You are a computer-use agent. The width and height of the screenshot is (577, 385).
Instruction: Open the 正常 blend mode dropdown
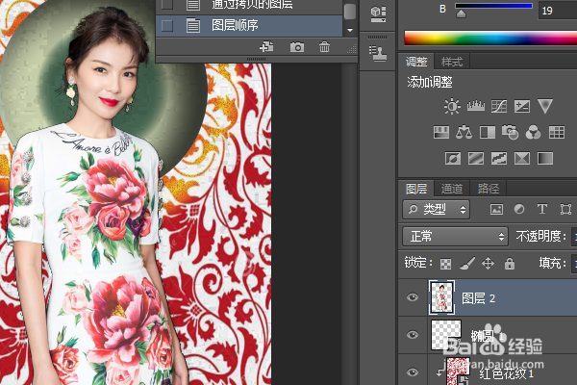click(x=455, y=236)
